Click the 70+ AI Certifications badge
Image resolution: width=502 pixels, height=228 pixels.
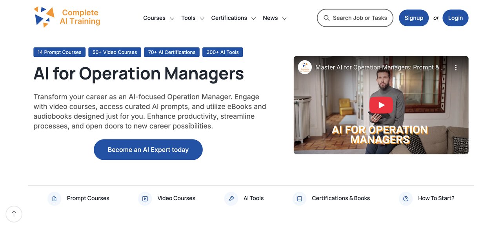172,52
